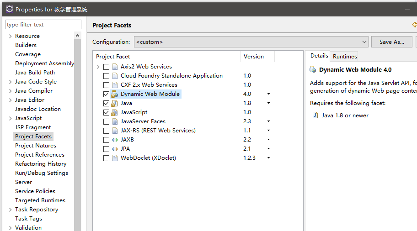Click the Save As... button
The height and width of the screenshot is (231, 417).
coord(391,42)
